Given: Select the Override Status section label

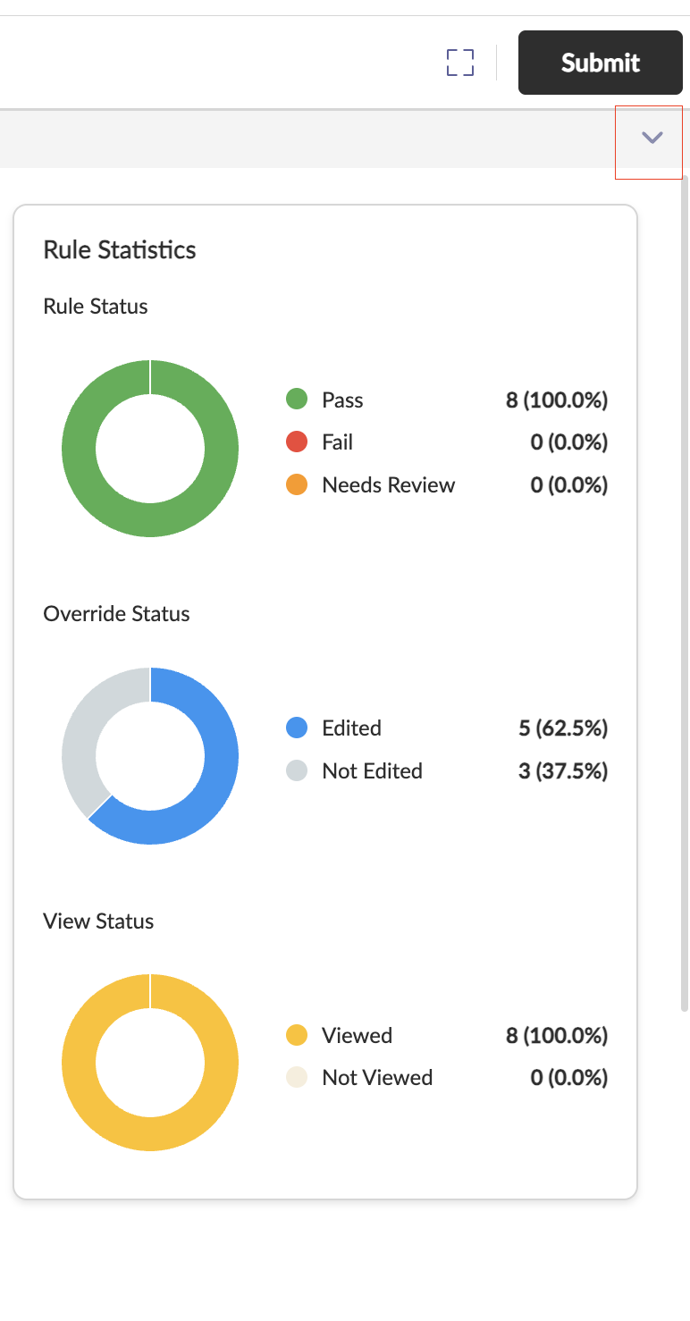Looking at the screenshot, I should (116, 614).
